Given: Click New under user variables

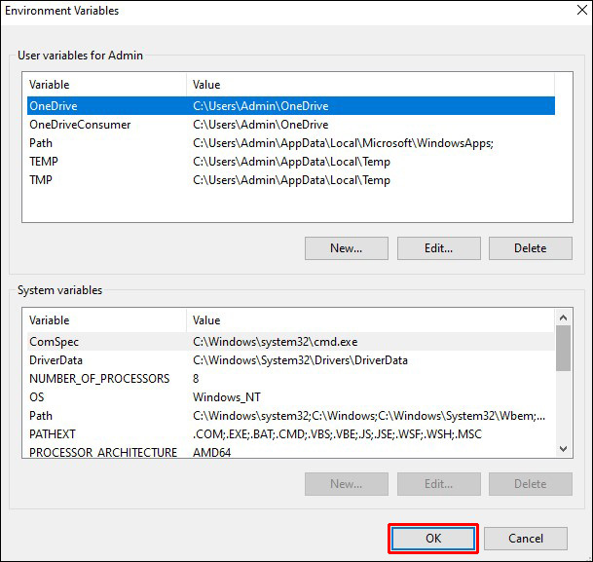Looking at the screenshot, I should coord(346,248).
